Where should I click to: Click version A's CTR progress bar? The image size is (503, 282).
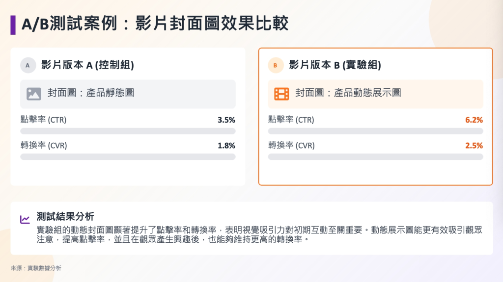[x=128, y=131]
